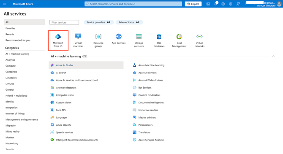
Task: Open the notifications bell
Action: tap(216, 4)
